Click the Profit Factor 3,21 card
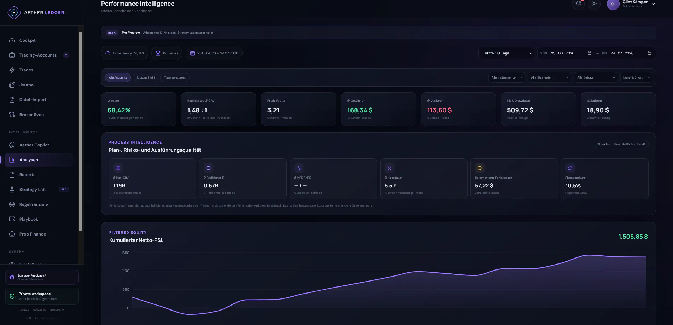 click(298, 109)
